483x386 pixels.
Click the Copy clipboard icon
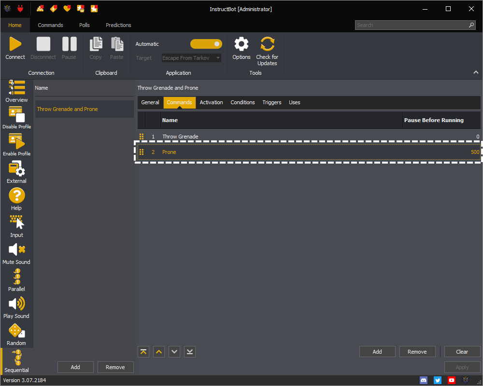pyautogui.click(x=96, y=44)
